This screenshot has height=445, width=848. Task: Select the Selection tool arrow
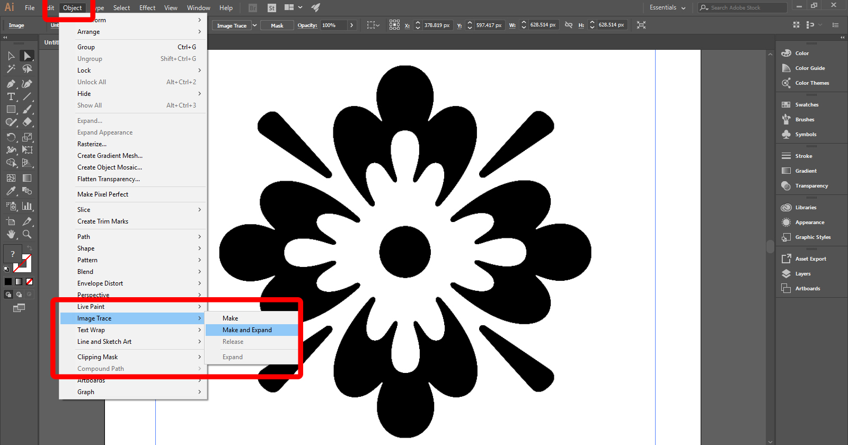coord(11,56)
